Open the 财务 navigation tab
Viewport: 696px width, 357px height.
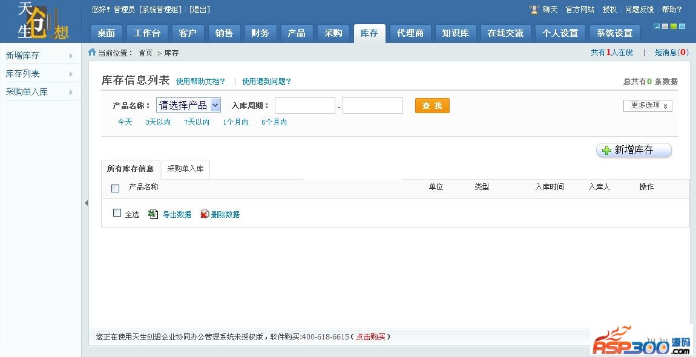[x=260, y=33]
